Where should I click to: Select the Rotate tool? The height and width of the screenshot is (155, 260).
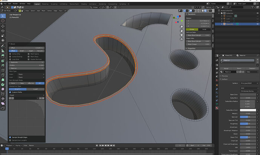click(3, 31)
